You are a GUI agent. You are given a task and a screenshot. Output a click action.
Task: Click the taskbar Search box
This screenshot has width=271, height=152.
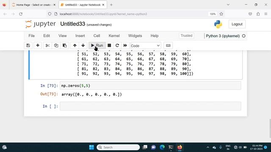pos(118,147)
